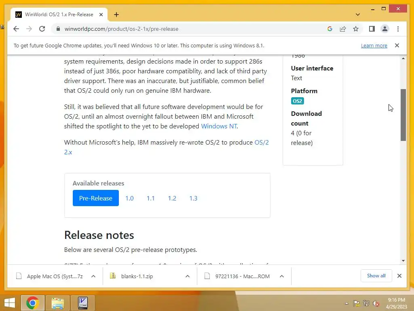Click the muted volume tray icon
This screenshot has height=311, width=414.
tap(376, 303)
